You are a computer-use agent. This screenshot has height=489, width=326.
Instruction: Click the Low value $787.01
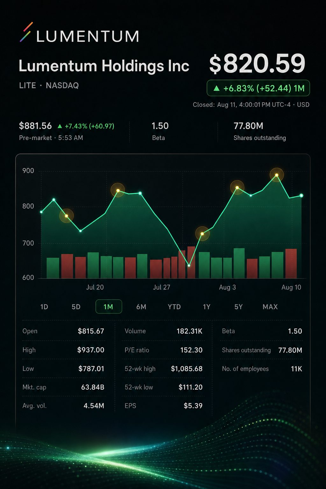click(x=91, y=369)
